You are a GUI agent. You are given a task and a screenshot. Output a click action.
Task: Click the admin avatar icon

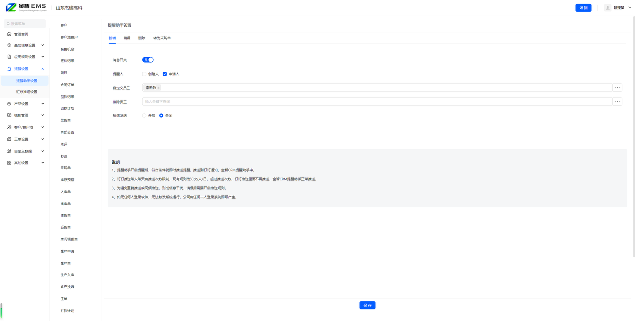click(608, 8)
